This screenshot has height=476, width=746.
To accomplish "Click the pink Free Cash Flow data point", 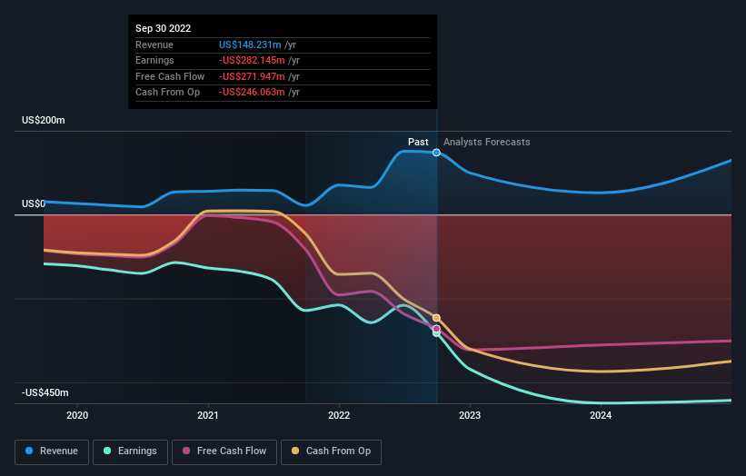I will 436,329.
